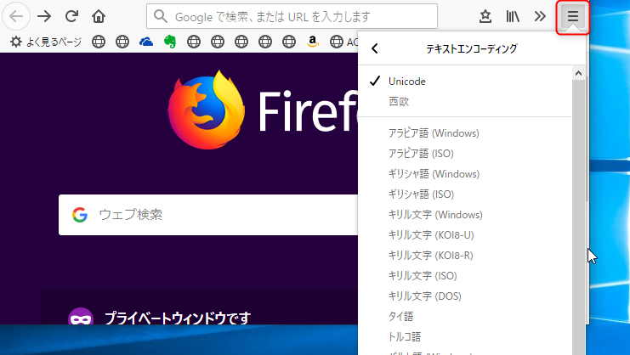
Task: Open the Library books icon
Action: [513, 16]
